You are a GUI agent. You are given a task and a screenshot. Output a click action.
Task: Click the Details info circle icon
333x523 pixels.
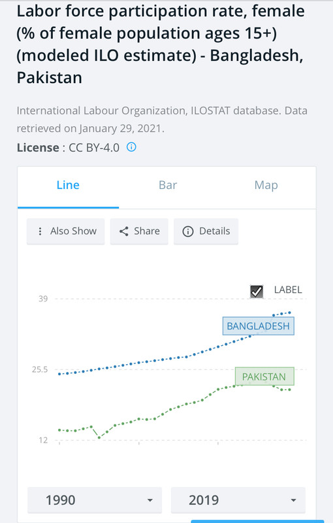click(x=188, y=231)
